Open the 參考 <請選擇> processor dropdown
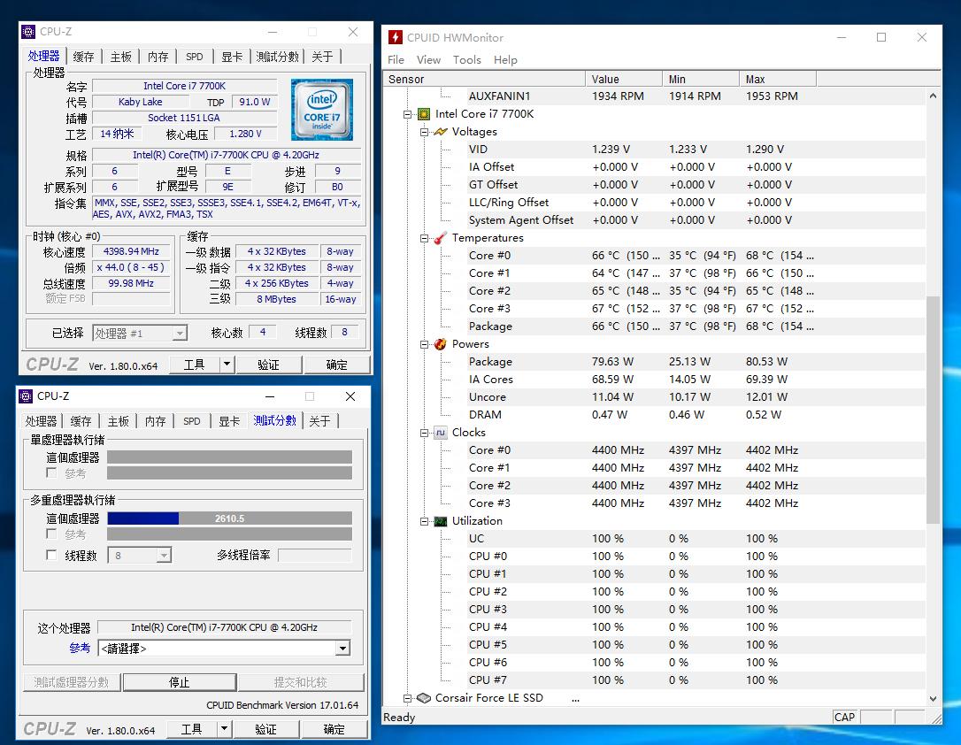 [342, 649]
